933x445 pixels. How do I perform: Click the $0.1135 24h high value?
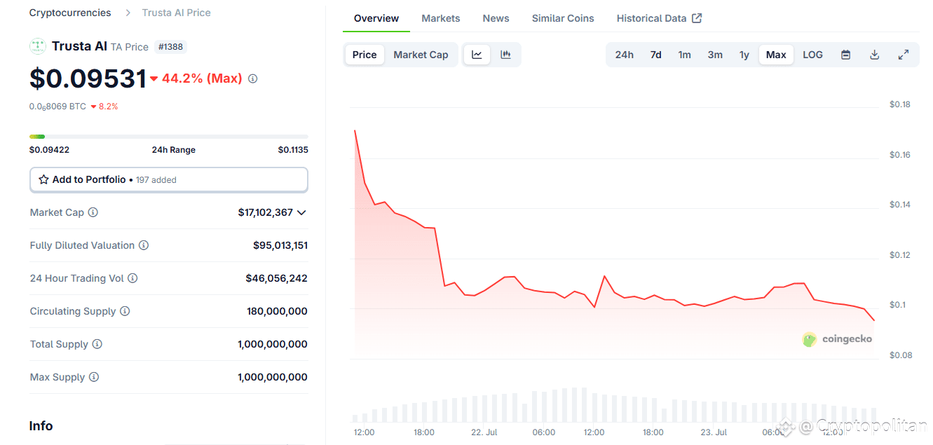pyautogui.click(x=293, y=149)
